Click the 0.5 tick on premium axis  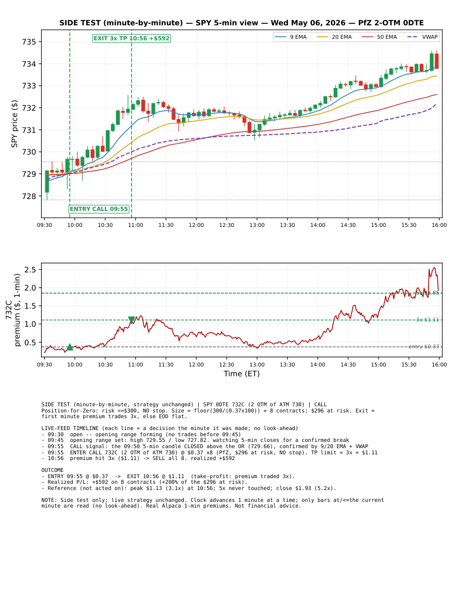pyautogui.click(x=30, y=342)
